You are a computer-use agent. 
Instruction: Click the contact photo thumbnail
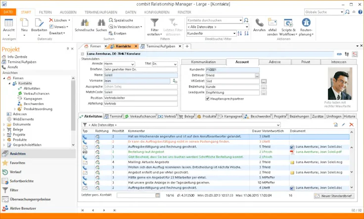[x=340, y=84]
